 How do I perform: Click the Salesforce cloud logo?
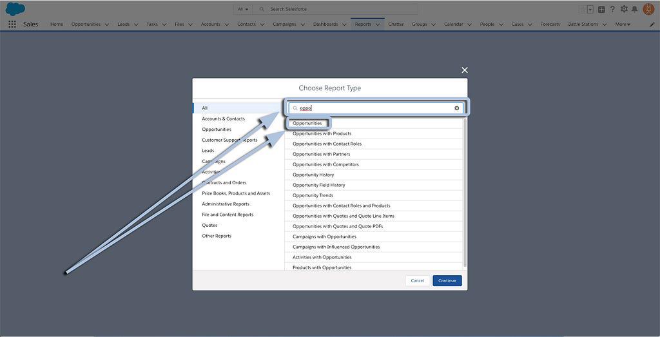point(15,9)
